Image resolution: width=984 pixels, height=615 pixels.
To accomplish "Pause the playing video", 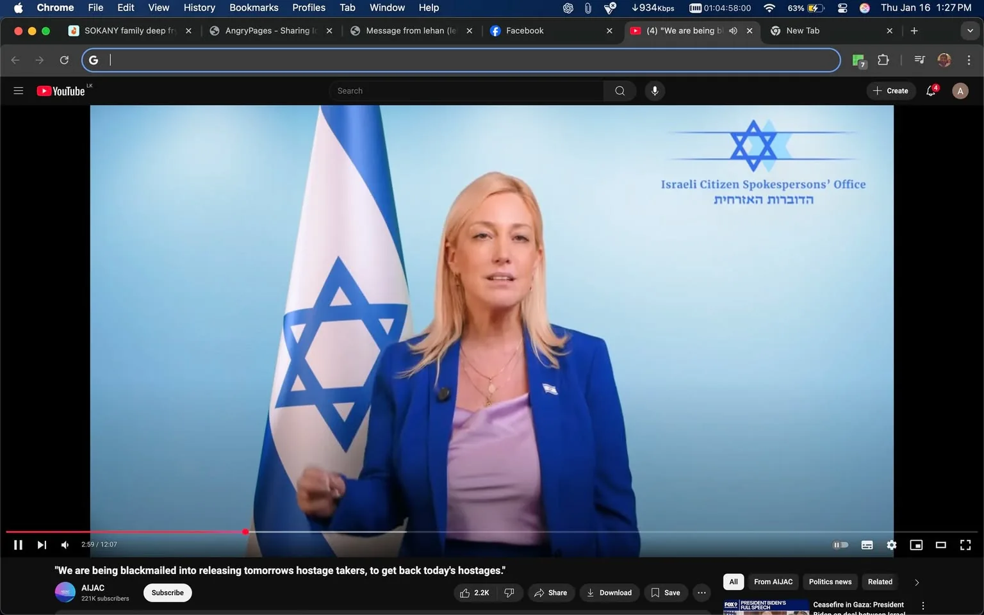I will (17, 545).
